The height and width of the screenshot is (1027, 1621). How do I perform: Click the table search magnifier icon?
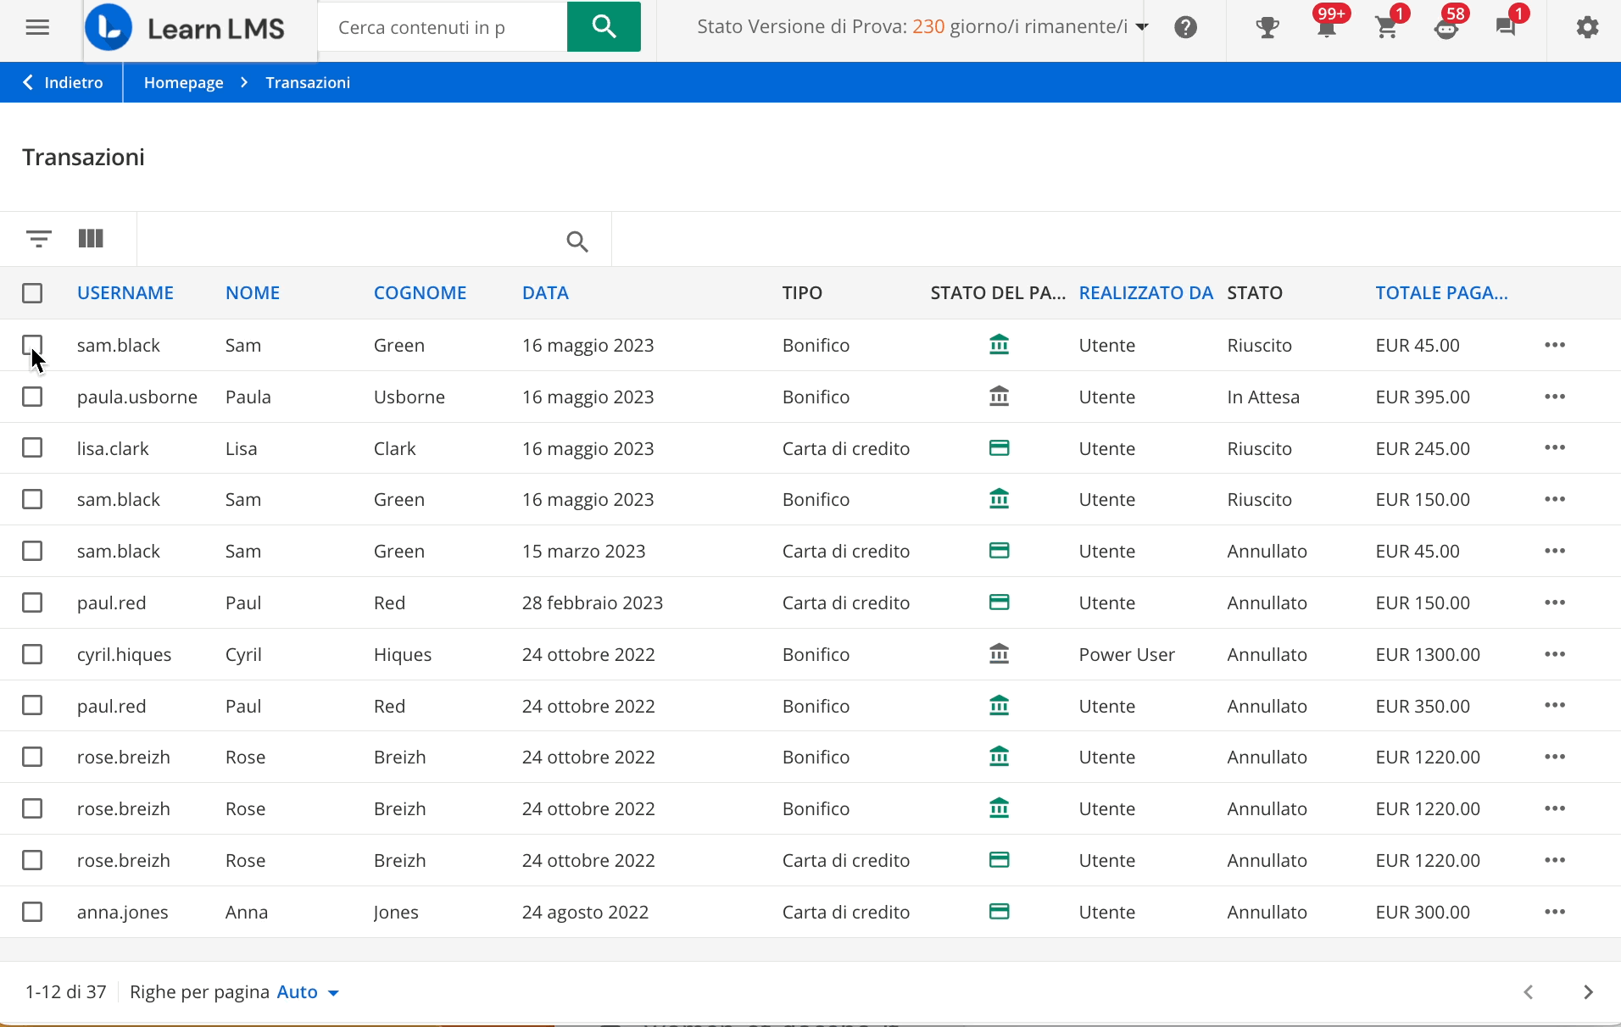577,241
